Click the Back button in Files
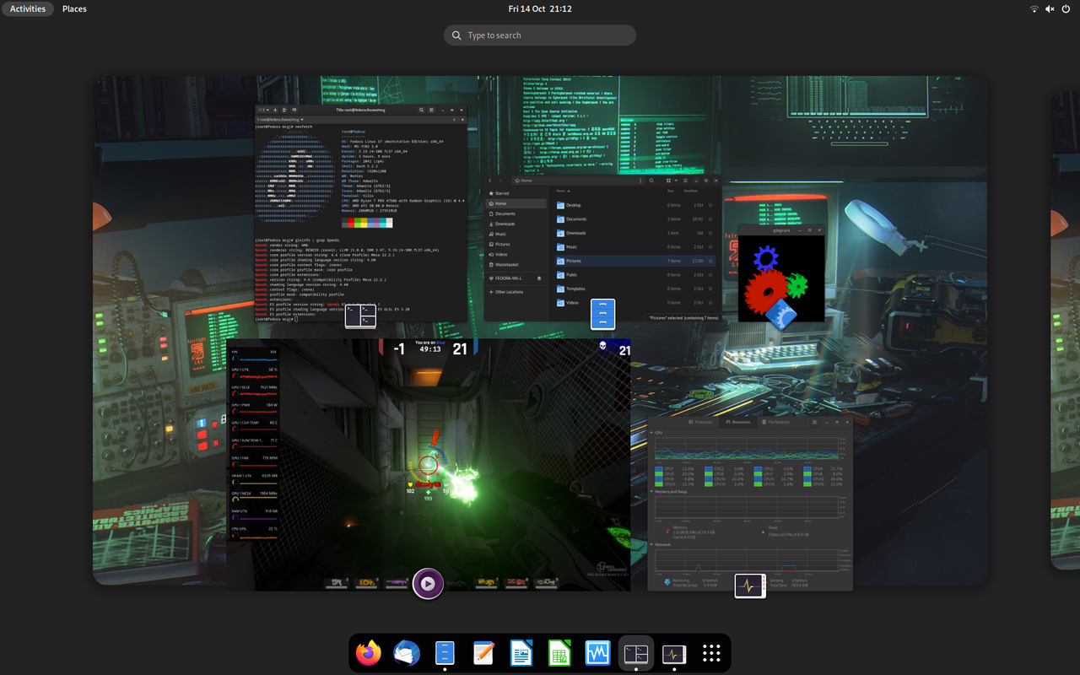This screenshot has width=1080, height=675. (489, 181)
